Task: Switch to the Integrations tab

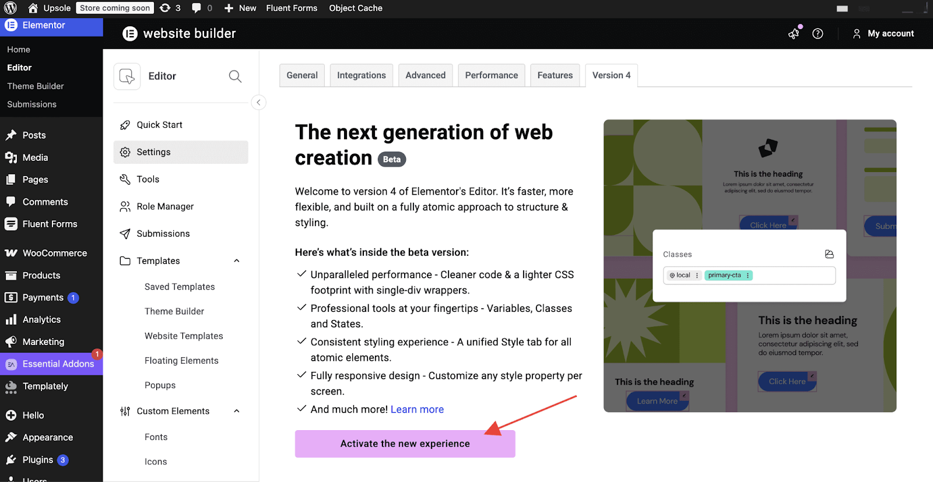Action: tap(362, 75)
